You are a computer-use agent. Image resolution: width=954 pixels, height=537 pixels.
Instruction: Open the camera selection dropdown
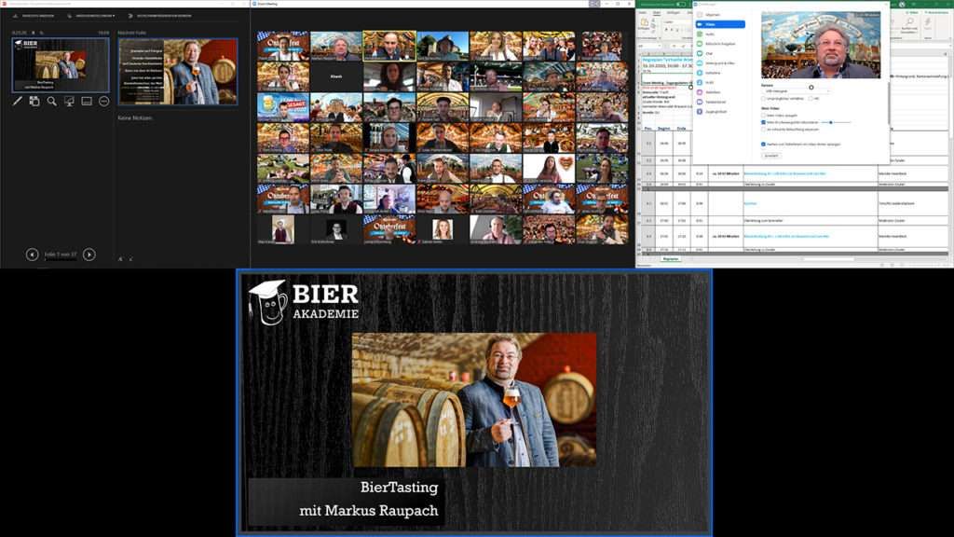click(795, 90)
